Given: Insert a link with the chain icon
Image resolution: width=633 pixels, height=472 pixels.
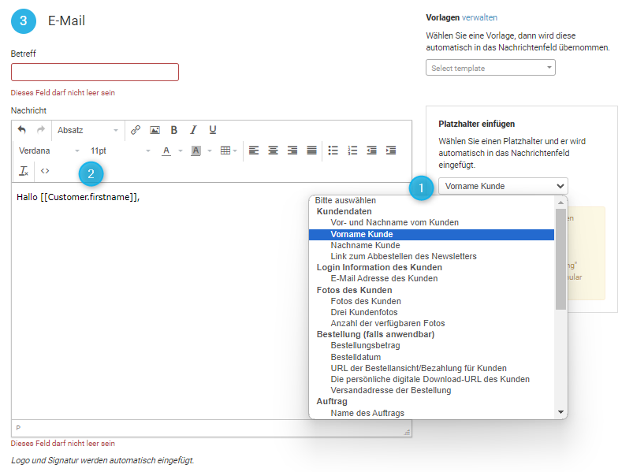Looking at the screenshot, I should 136,130.
